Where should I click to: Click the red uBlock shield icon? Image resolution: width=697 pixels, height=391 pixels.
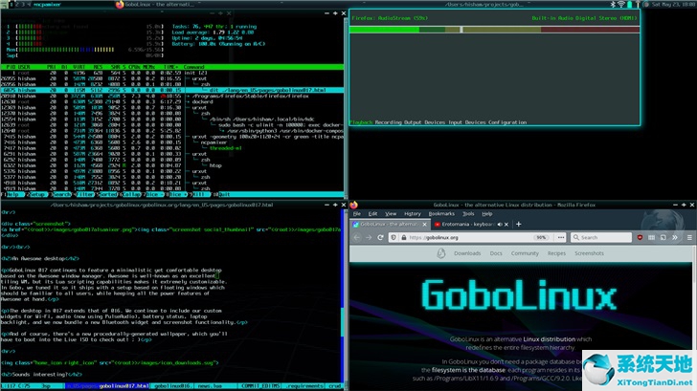(640, 237)
